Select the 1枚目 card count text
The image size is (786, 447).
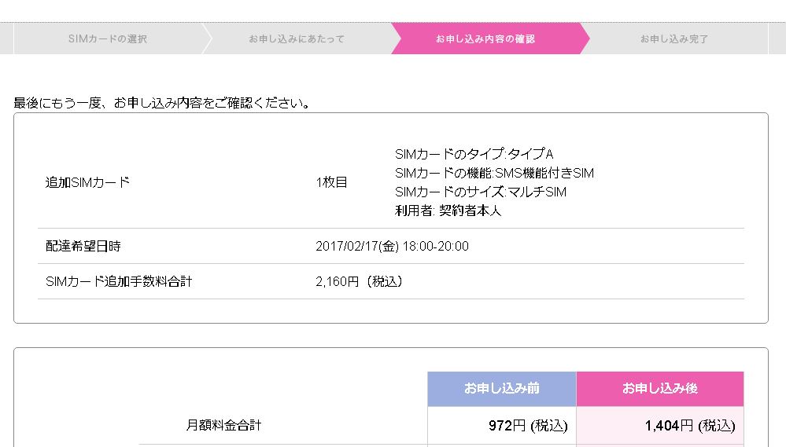(x=331, y=182)
